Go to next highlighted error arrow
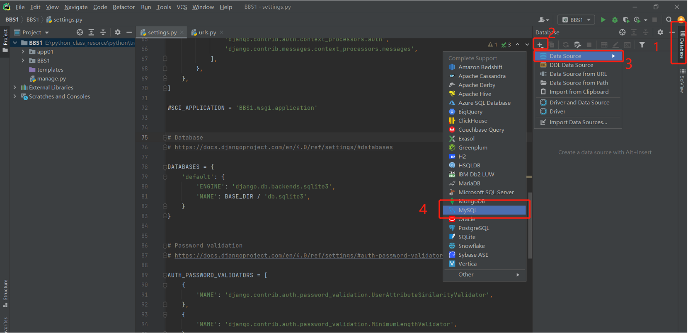688x333 pixels. 527,45
